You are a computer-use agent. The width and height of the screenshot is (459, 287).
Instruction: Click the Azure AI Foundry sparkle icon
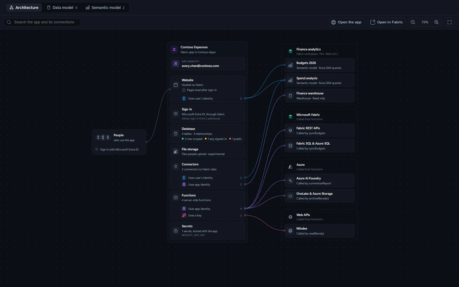tap(290, 181)
